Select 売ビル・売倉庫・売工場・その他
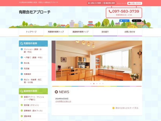Screen dimensions: 161x121 [x=33, y=81]
